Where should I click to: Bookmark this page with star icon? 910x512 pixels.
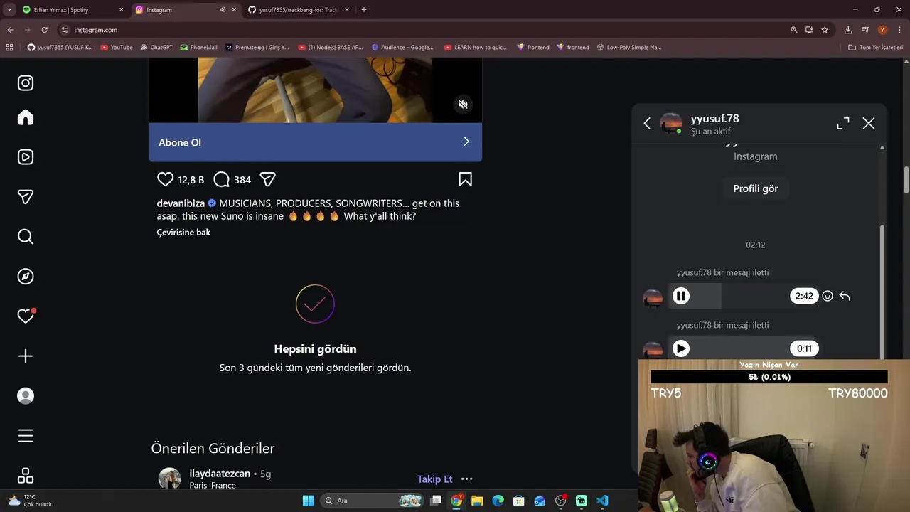[x=825, y=30]
